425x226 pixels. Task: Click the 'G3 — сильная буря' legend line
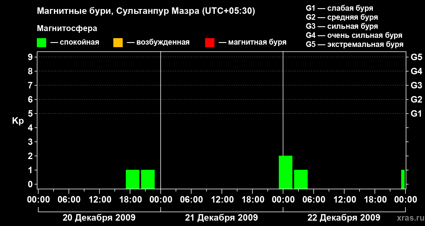tap(342, 26)
